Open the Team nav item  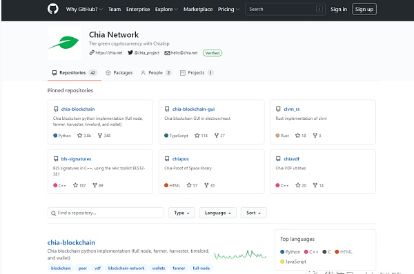point(115,9)
